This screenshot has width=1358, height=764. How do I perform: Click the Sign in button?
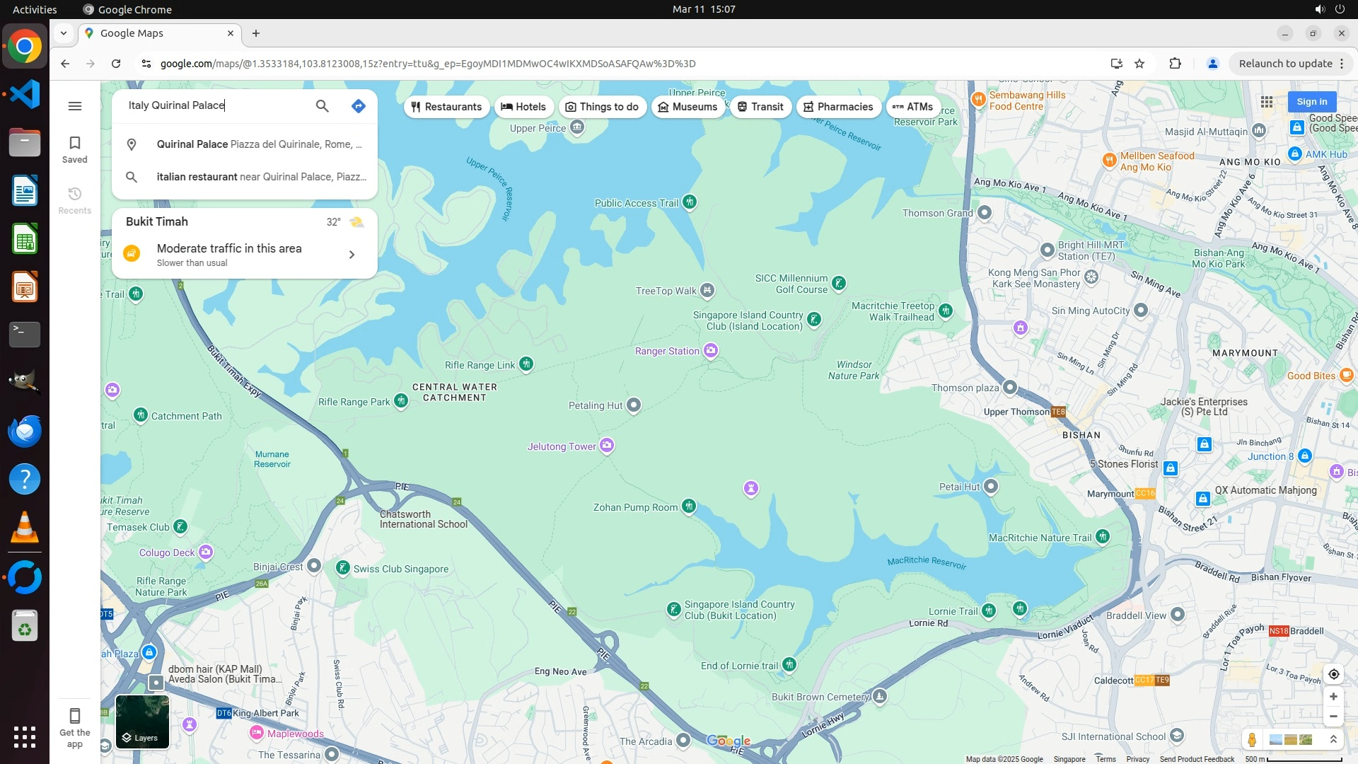pos(1311,102)
